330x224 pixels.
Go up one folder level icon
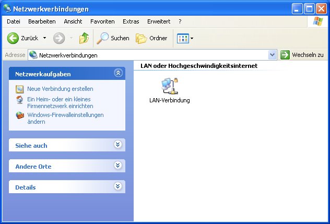[x=84, y=38]
